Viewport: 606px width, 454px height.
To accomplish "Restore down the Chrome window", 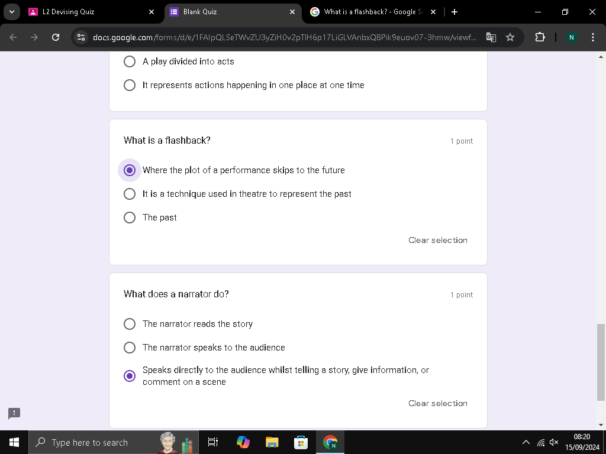I will 565,12.
